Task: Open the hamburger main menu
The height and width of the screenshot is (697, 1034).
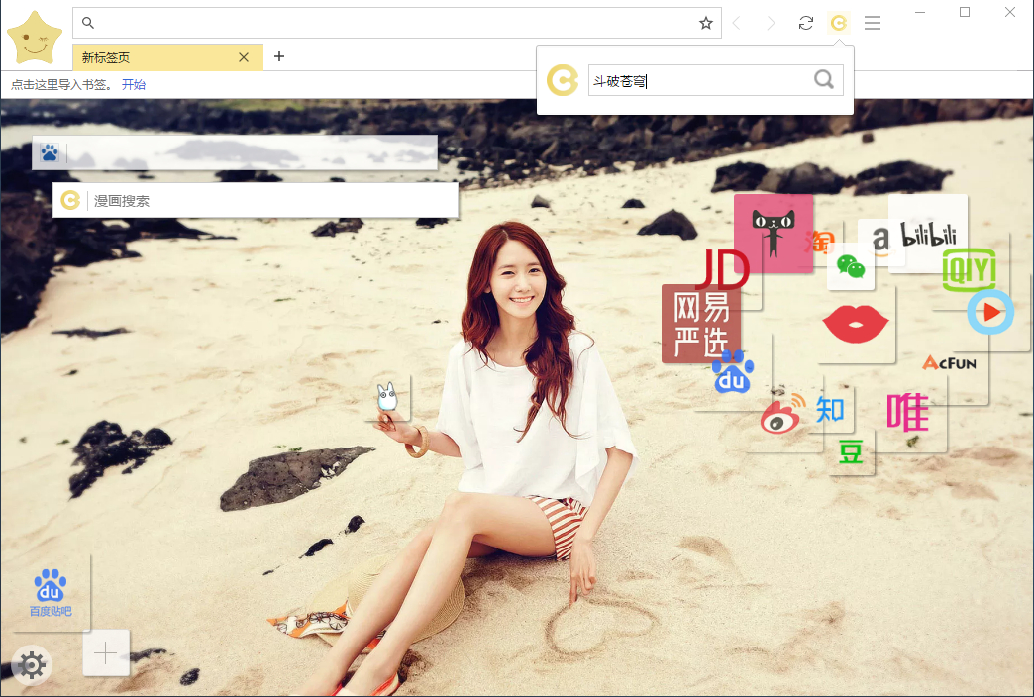Action: point(872,23)
